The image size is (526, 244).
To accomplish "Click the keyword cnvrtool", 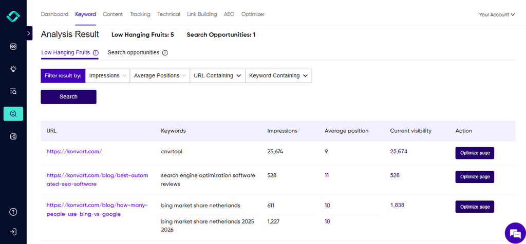I will tap(172, 151).
